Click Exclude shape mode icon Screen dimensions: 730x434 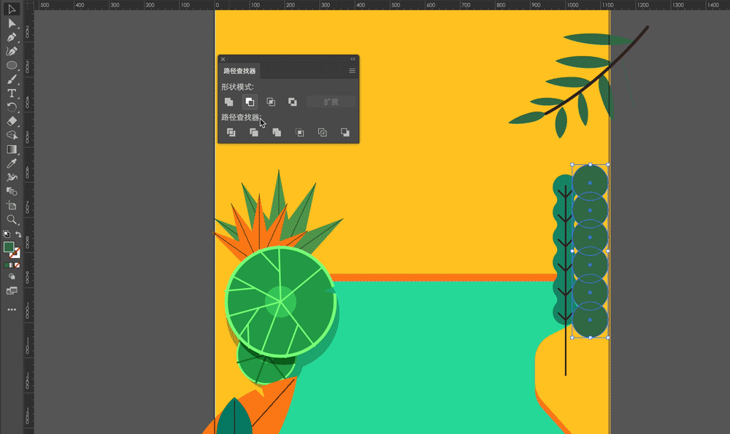coord(293,101)
